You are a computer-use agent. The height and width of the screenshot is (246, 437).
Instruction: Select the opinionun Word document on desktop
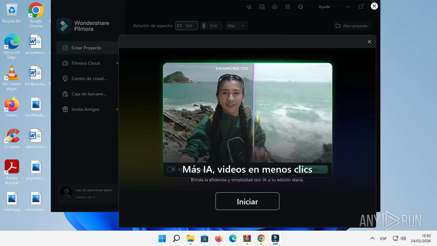click(x=36, y=138)
